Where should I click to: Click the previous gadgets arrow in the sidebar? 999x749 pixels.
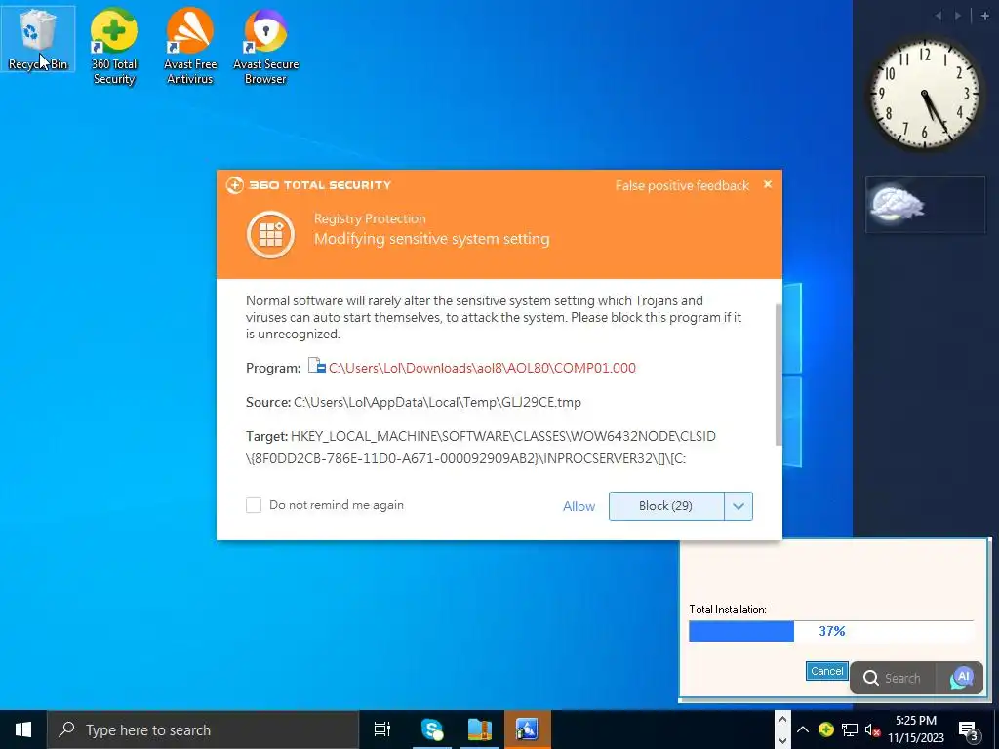coord(939,16)
